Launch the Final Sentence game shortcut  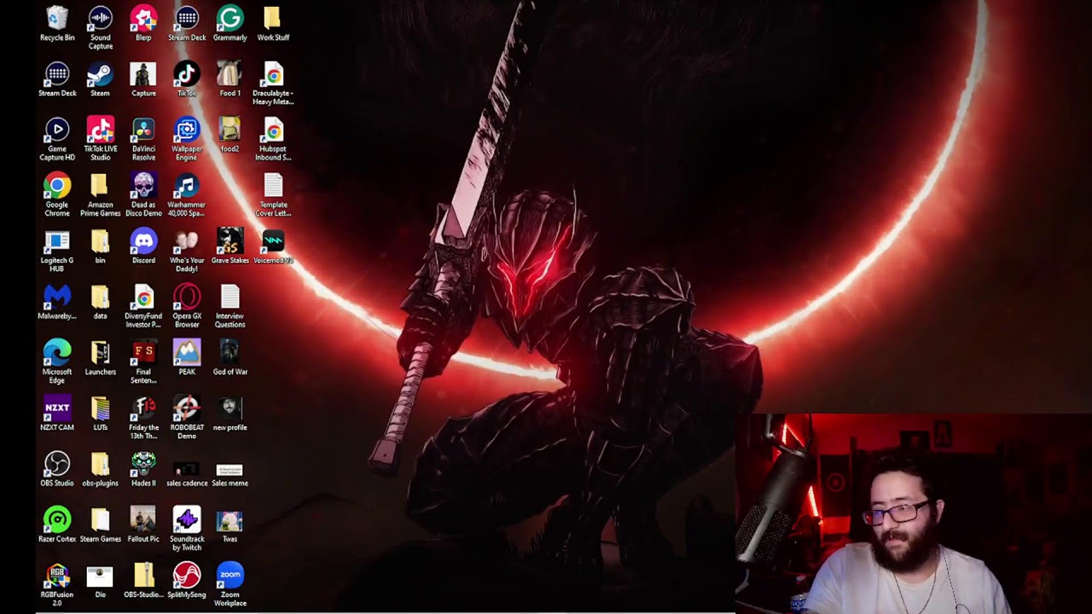(143, 362)
